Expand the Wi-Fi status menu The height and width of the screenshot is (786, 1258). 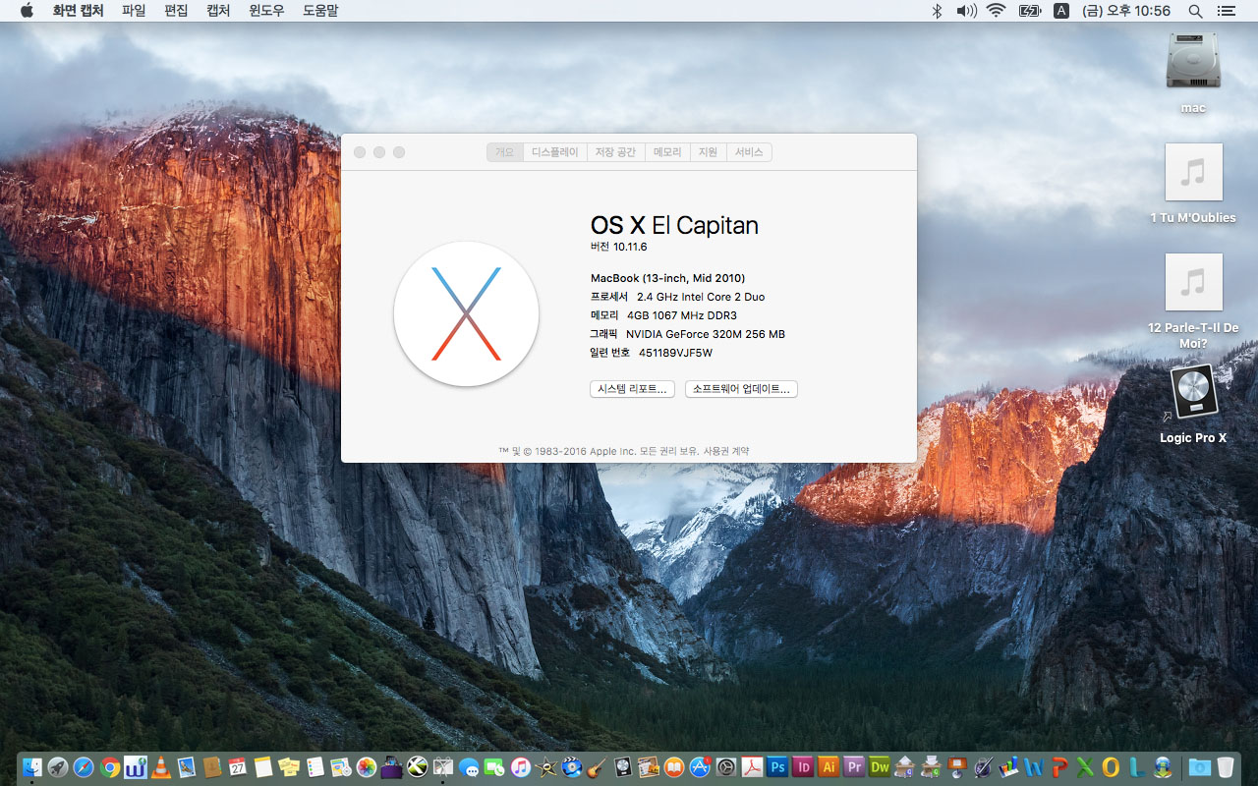pos(997,11)
